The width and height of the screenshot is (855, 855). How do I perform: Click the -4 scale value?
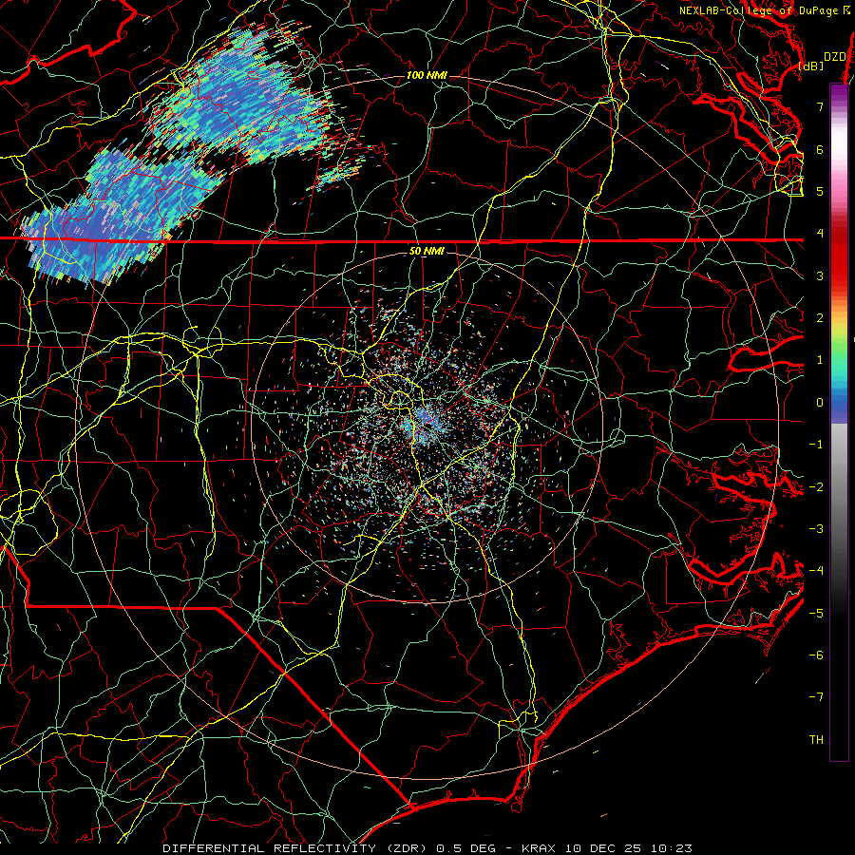(x=816, y=570)
